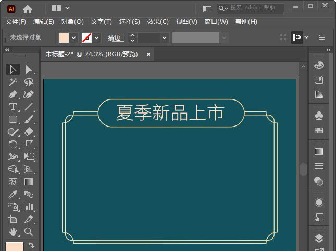Select the Pen tool
This screenshot has width=336, height=251.
[13, 94]
